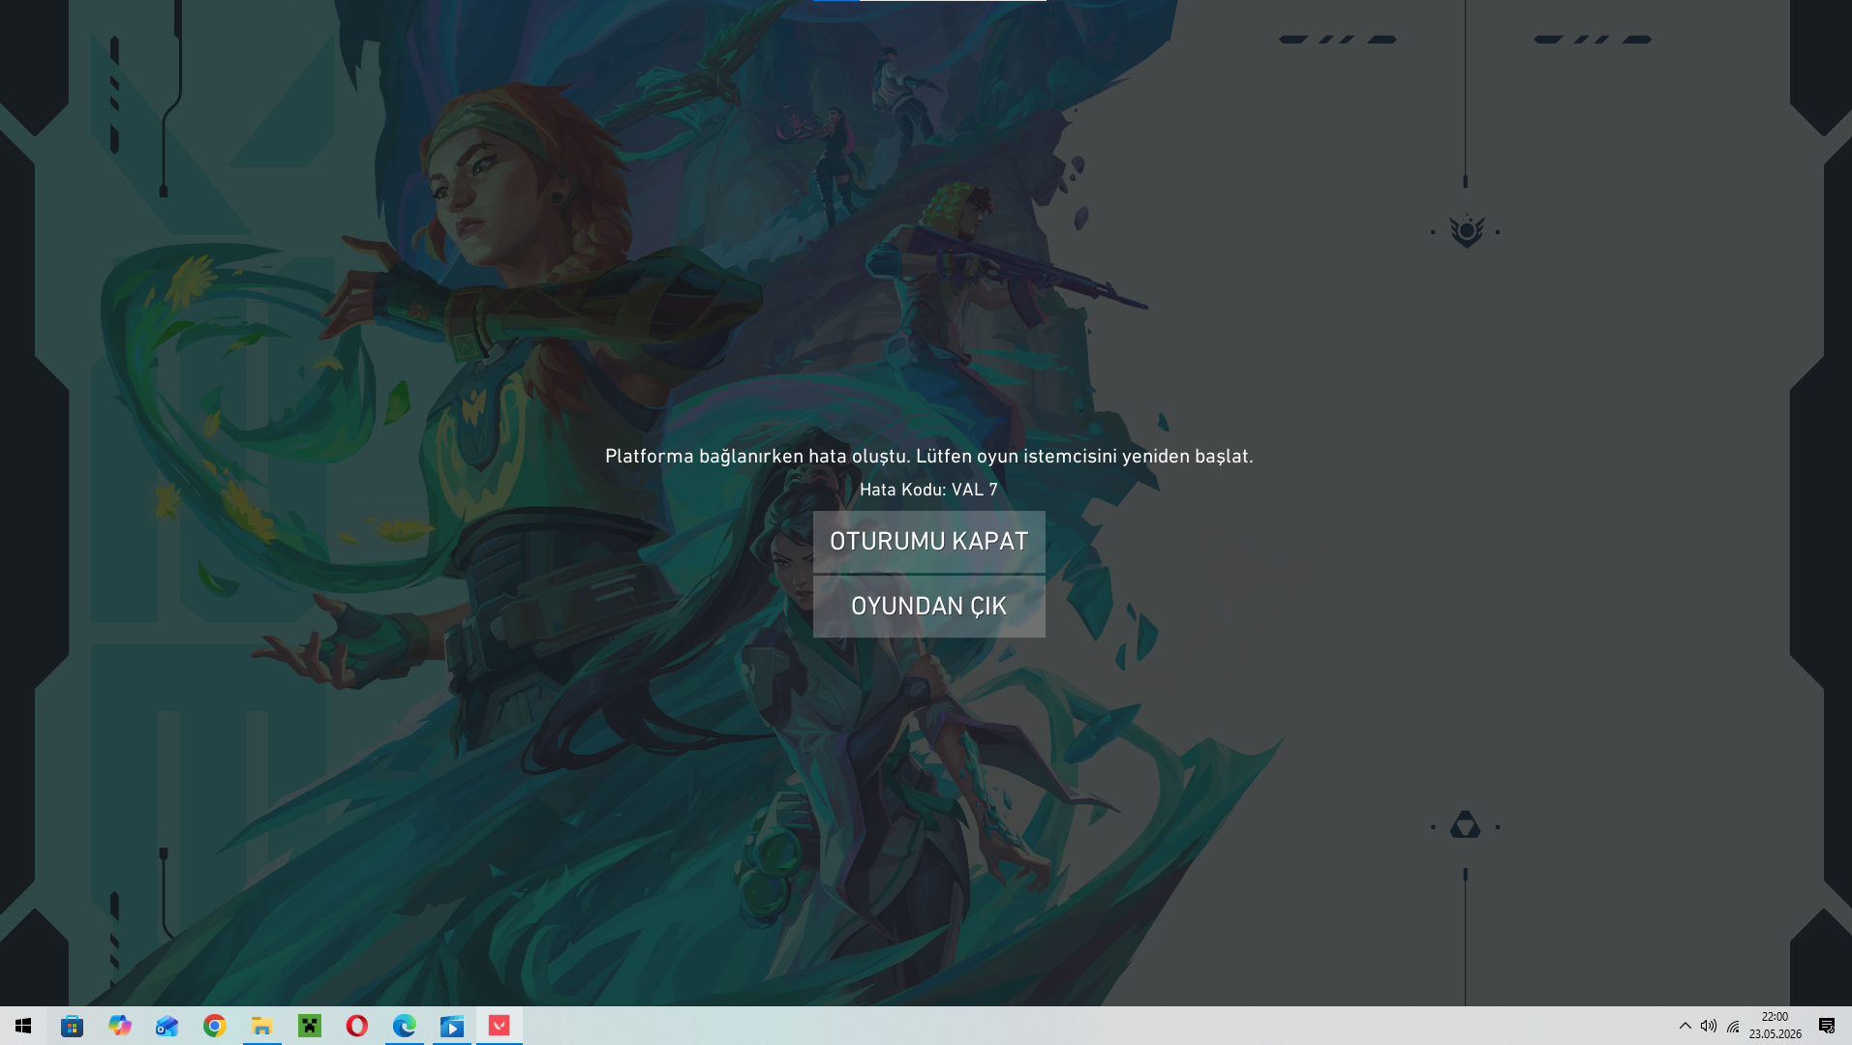Switch to Microsoft Edge on the taskbar
The height and width of the screenshot is (1045, 1852).
coord(404,1026)
